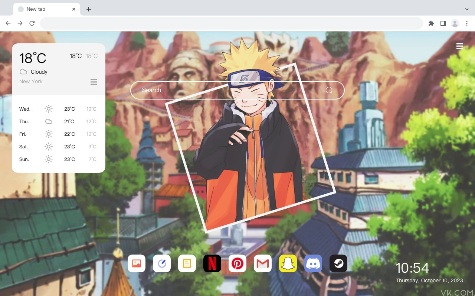Reload the current page
The width and height of the screenshot is (475, 296).
(32, 23)
